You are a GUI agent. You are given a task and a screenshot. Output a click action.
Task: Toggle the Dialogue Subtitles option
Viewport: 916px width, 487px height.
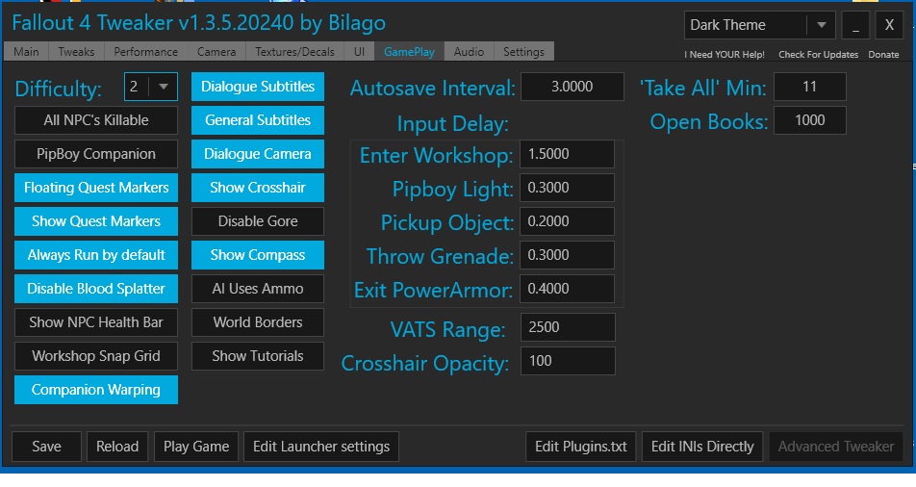258,87
